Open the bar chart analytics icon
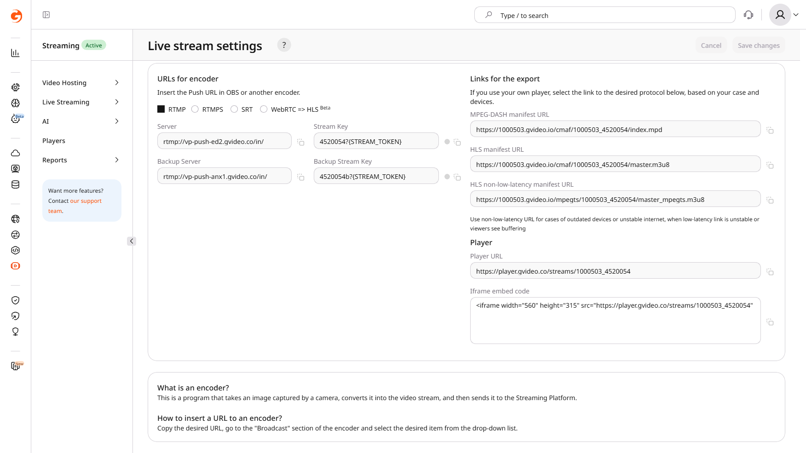Screen dimensions: 806x453 (x=15, y=53)
